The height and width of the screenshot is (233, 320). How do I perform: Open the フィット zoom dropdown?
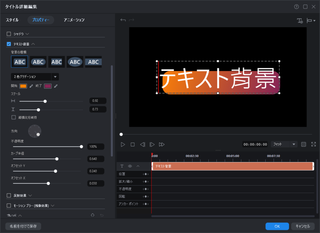tap(293, 144)
